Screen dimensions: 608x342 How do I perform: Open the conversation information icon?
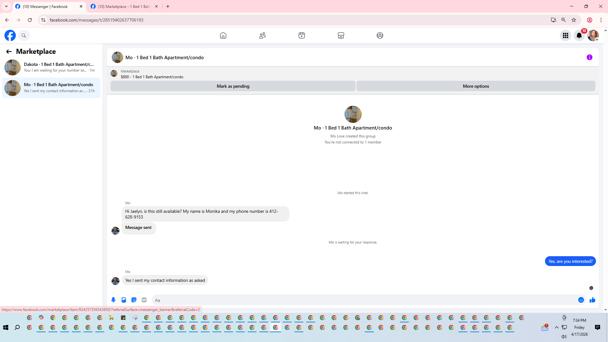[x=589, y=57]
